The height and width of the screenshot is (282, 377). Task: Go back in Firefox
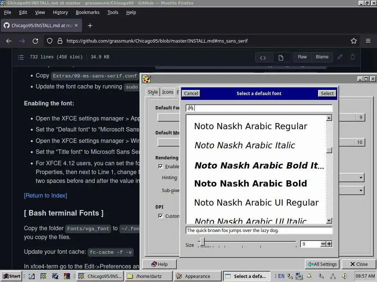coord(9,41)
